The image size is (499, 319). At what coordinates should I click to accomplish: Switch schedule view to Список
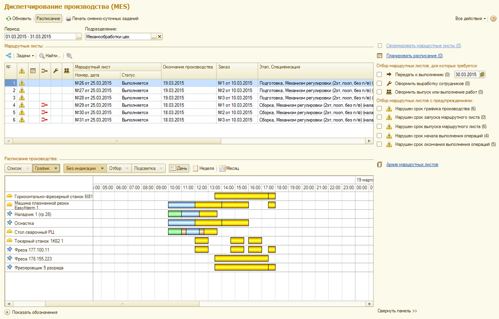pyautogui.click(x=15, y=168)
